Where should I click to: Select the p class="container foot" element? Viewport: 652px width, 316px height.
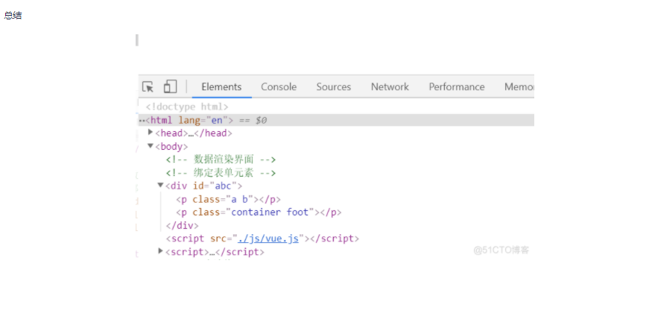pyautogui.click(x=258, y=212)
